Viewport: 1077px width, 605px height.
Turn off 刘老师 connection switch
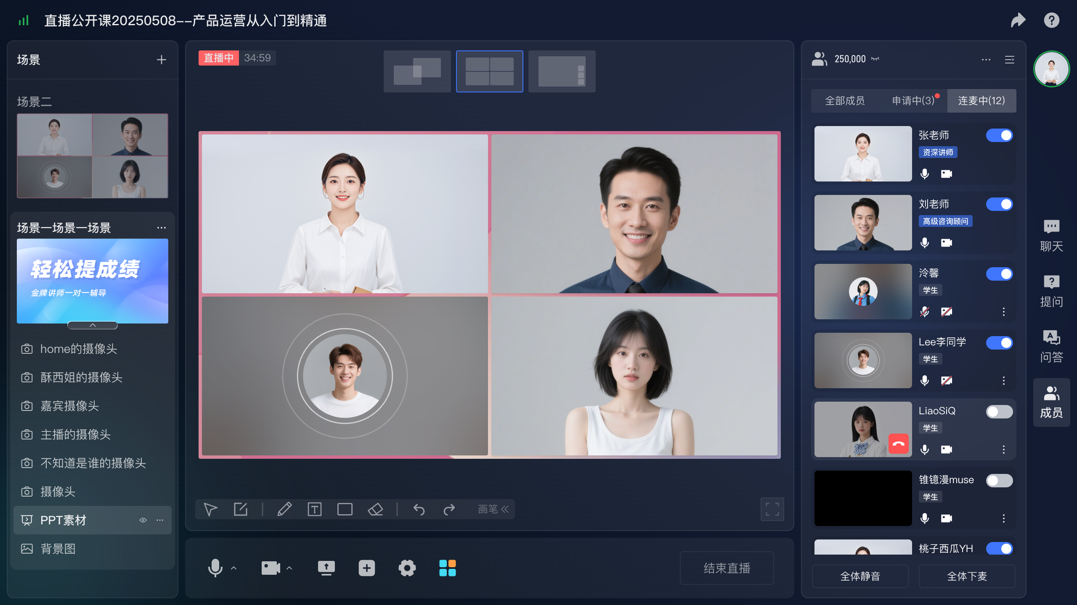pos(1000,204)
